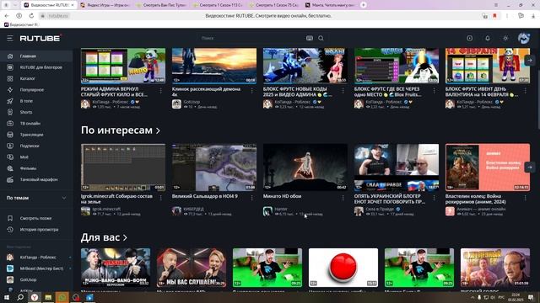540x303 pixels.
Task: Reload the page
Action: [x=31, y=16]
